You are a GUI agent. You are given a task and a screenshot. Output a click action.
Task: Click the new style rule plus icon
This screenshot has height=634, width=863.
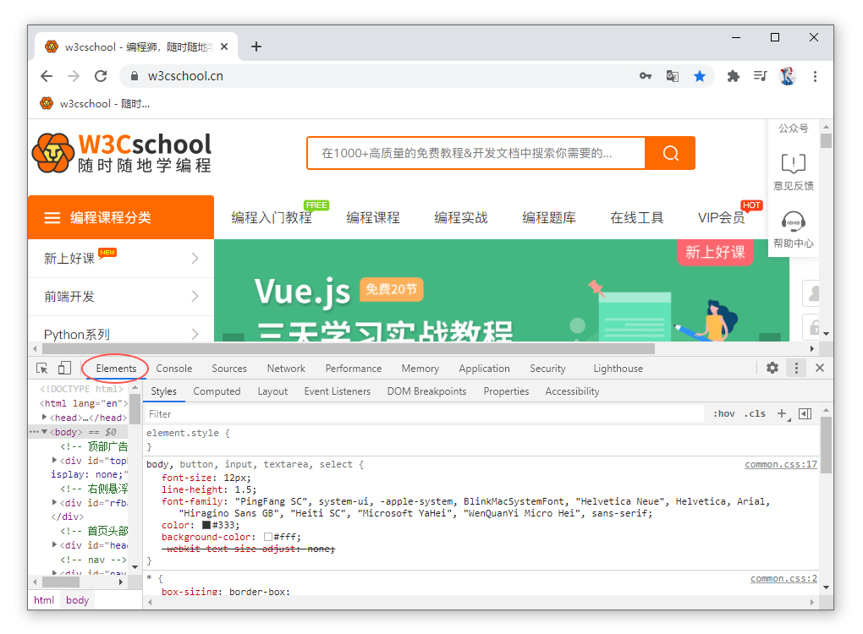[x=780, y=413]
